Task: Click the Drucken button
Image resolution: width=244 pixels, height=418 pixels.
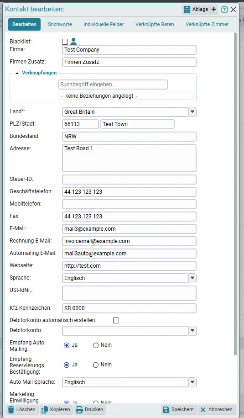Action: tap(90, 409)
